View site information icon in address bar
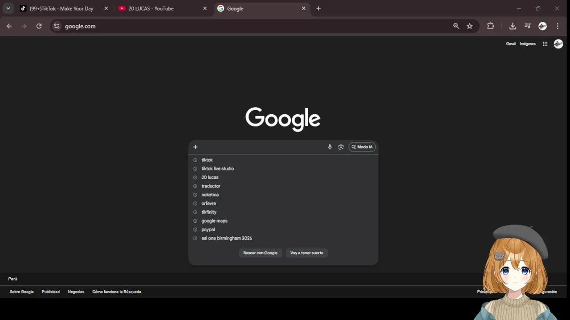Viewport: 570px width, 320px height. (x=57, y=26)
